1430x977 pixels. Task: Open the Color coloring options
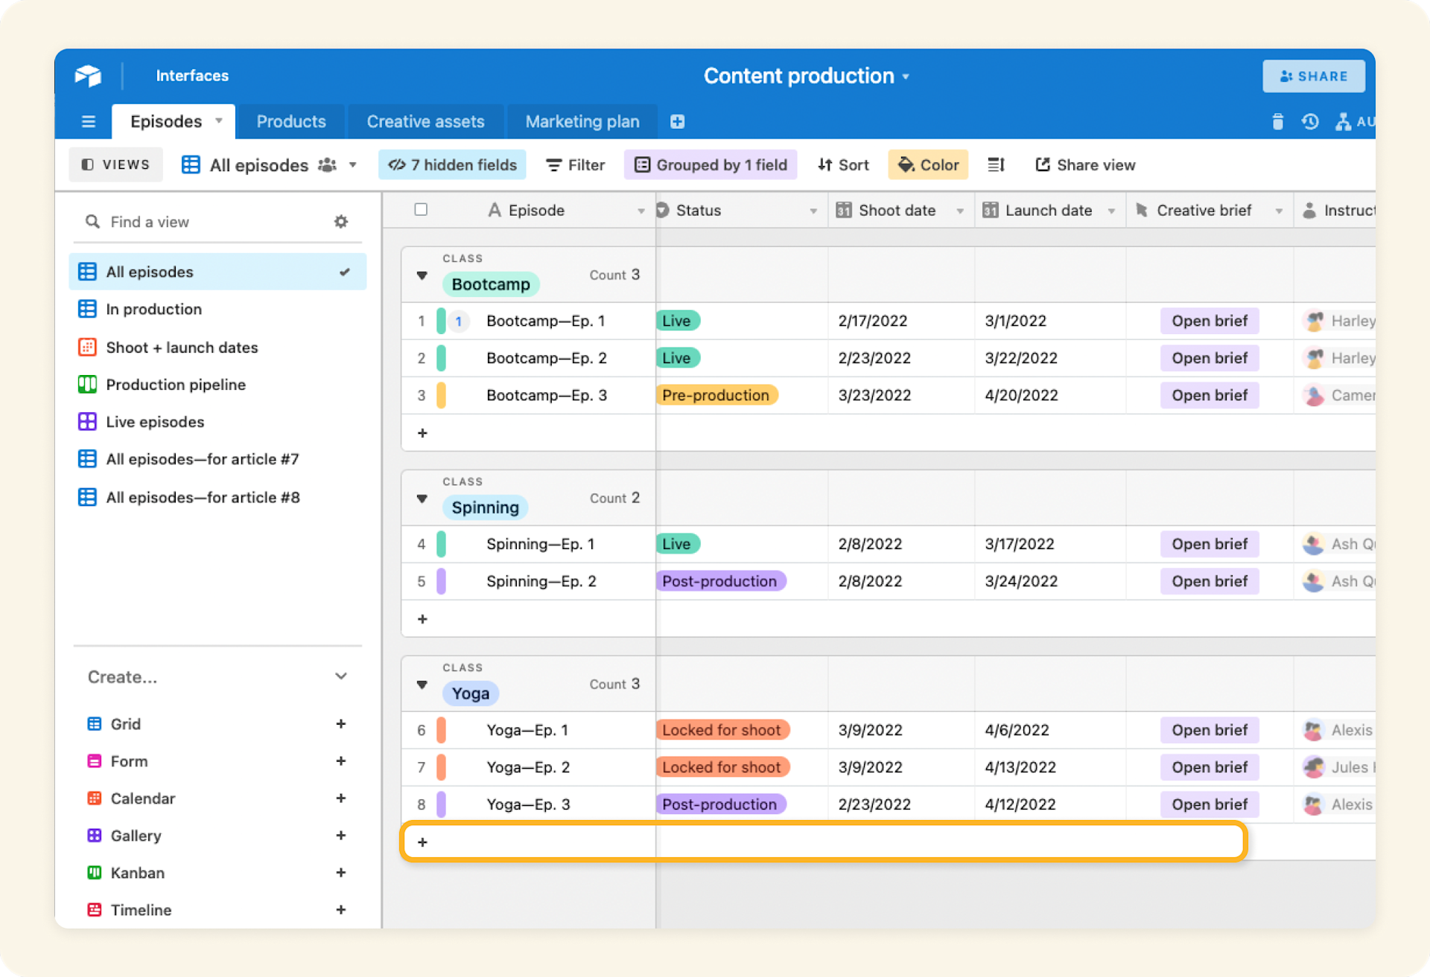927,164
